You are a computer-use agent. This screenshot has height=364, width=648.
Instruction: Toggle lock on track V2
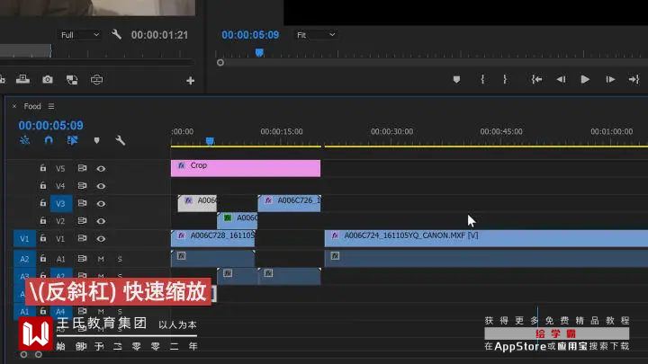(42, 220)
